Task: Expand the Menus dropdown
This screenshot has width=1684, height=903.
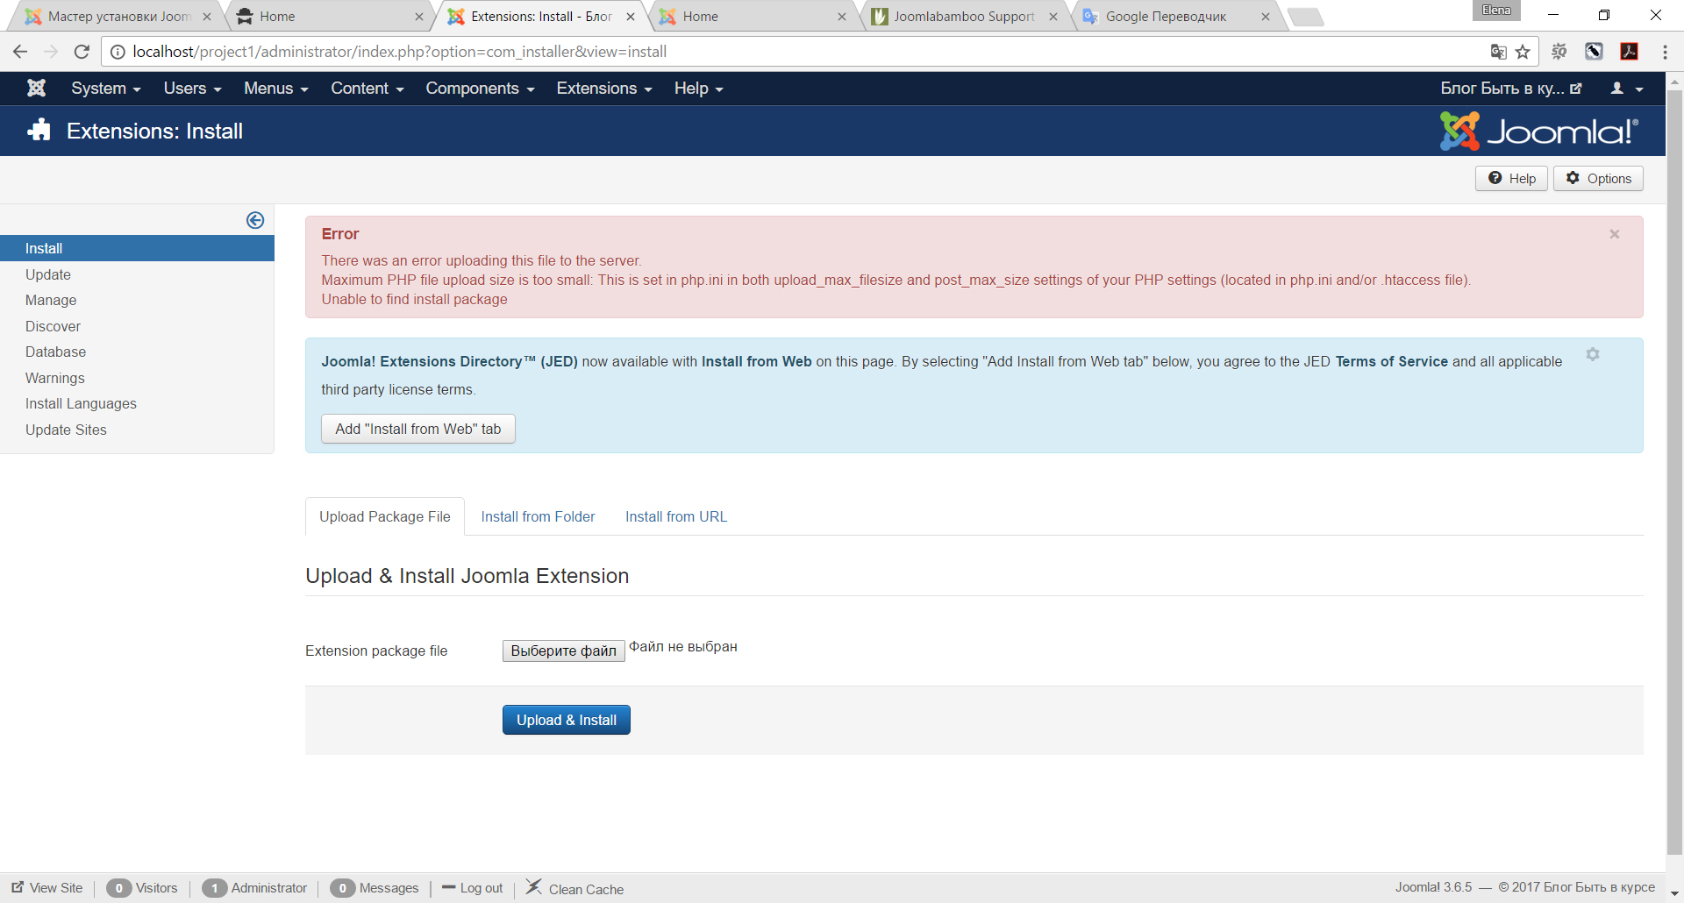Action: pyautogui.click(x=276, y=89)
